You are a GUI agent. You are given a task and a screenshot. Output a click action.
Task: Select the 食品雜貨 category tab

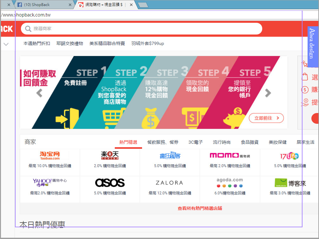[x=250, y=142]
